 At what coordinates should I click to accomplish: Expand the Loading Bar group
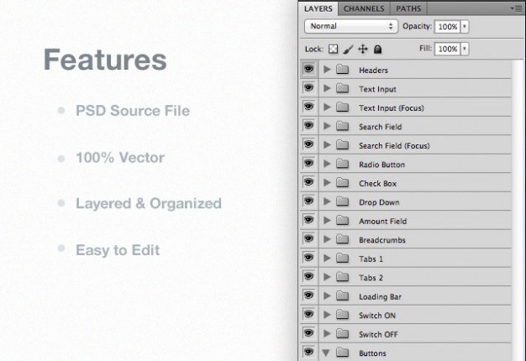tap(327, 296)
